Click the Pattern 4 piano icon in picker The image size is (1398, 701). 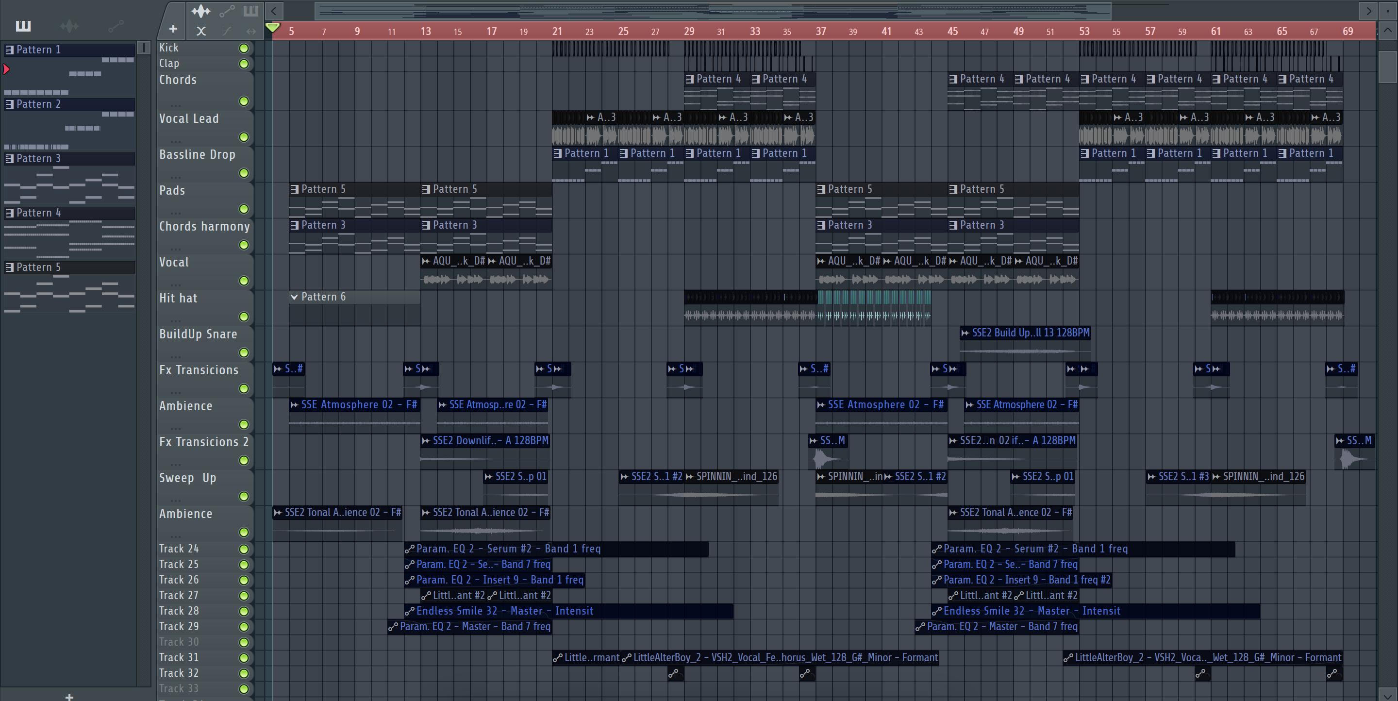point(9,213)
